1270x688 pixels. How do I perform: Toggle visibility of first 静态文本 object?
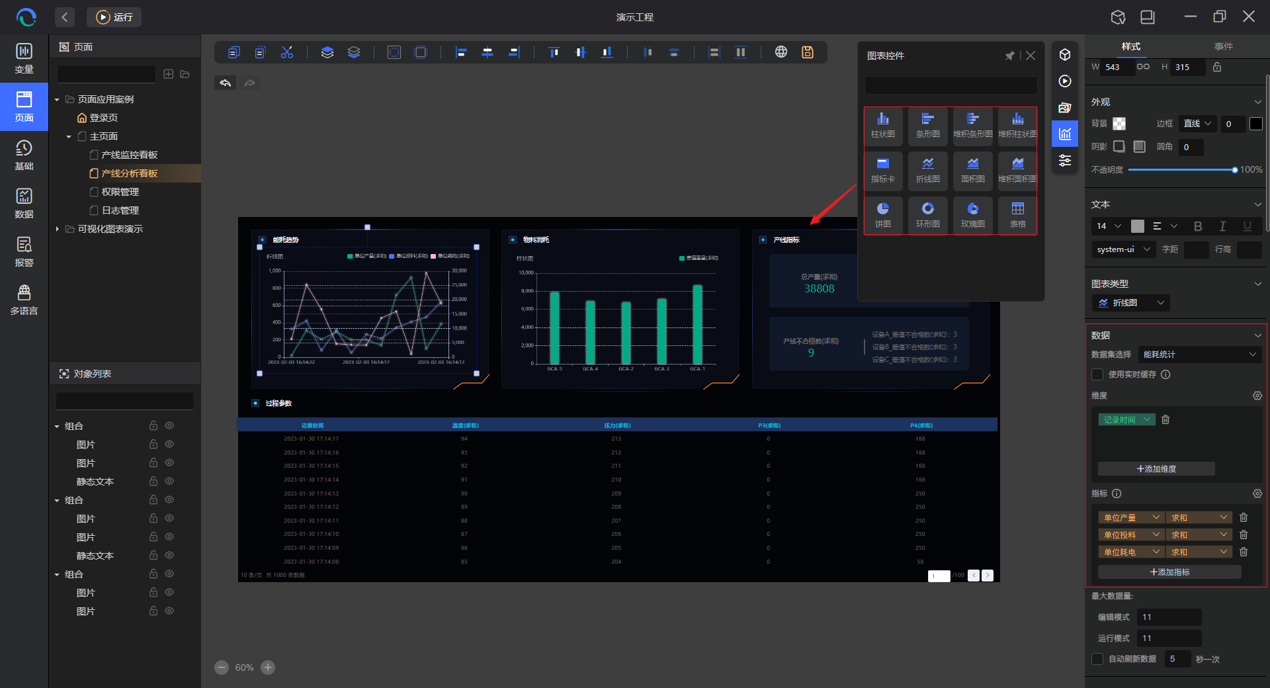pyautogui.click(x=169, y=481)
